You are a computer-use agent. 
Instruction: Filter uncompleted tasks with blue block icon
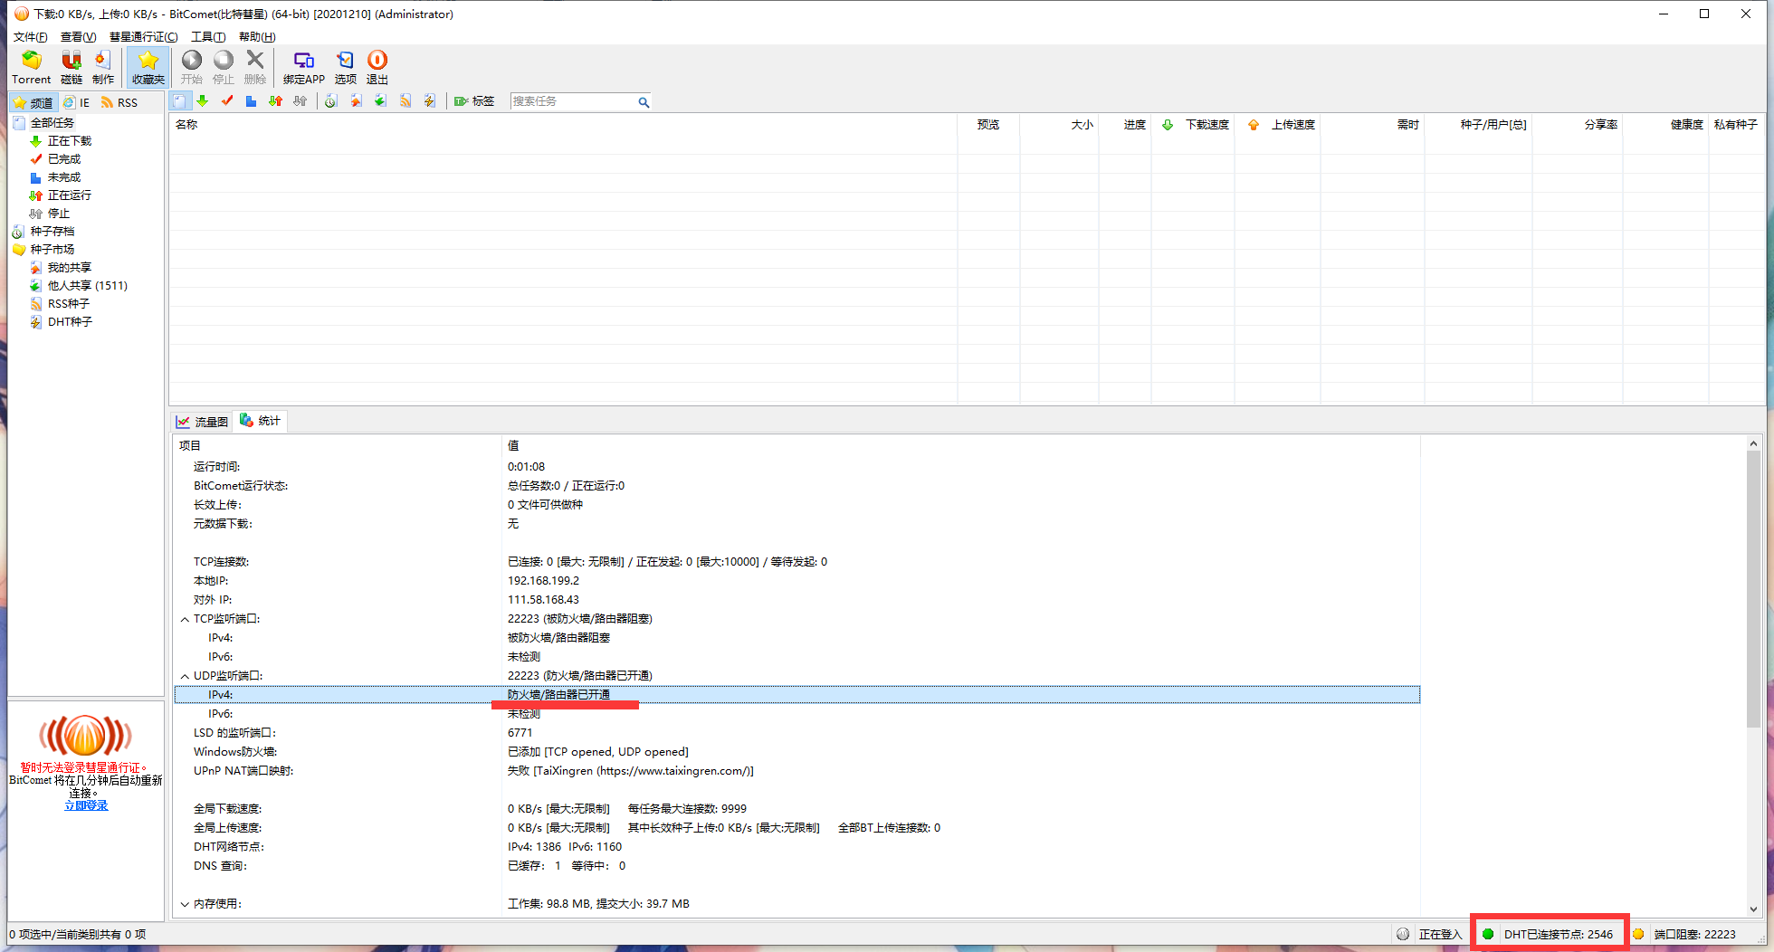(251, 101)
